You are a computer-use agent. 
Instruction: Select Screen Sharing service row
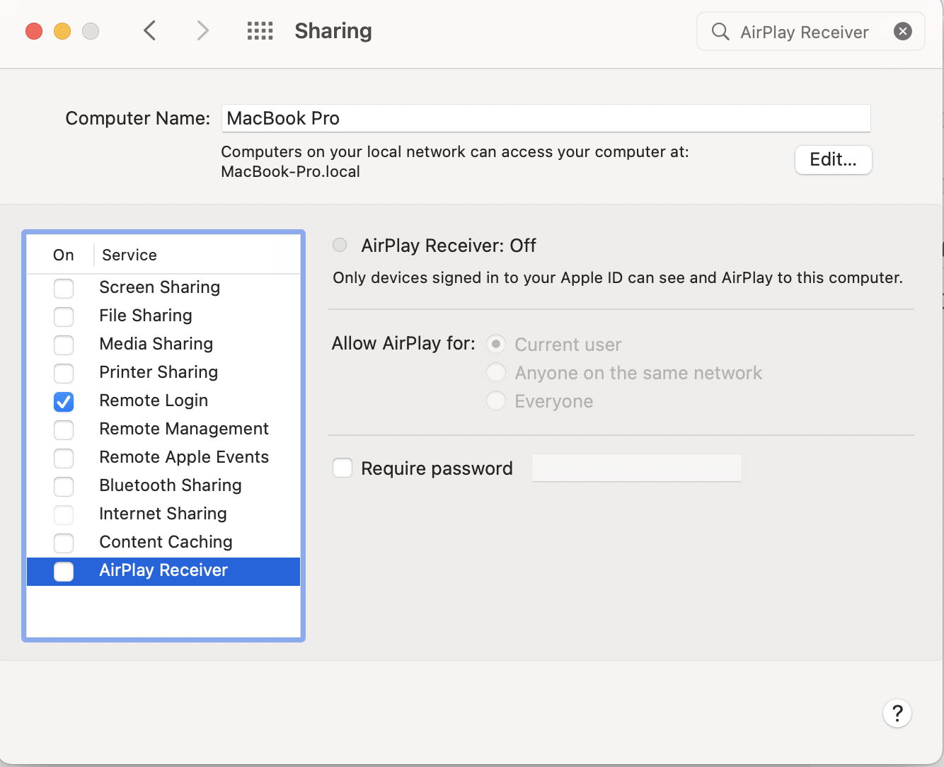(x=163, y=287)
